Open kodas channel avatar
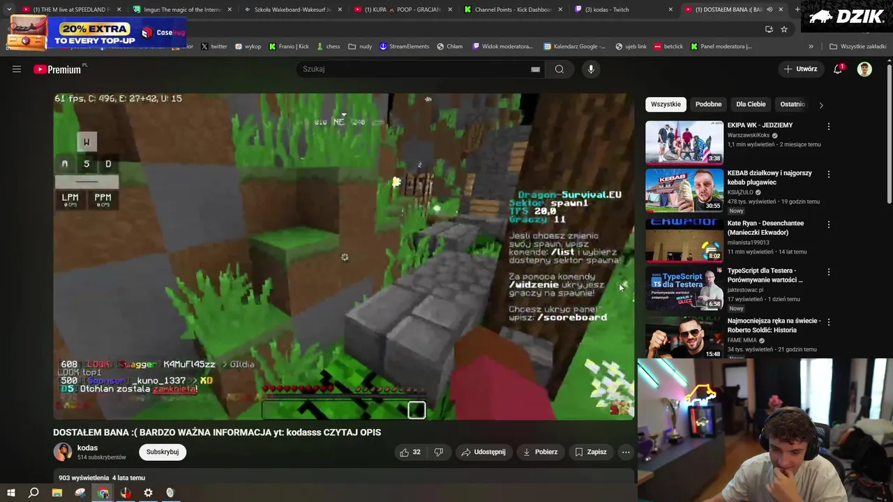 63,452
